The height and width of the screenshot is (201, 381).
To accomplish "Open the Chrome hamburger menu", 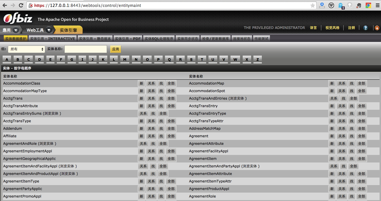I will 376,6.
